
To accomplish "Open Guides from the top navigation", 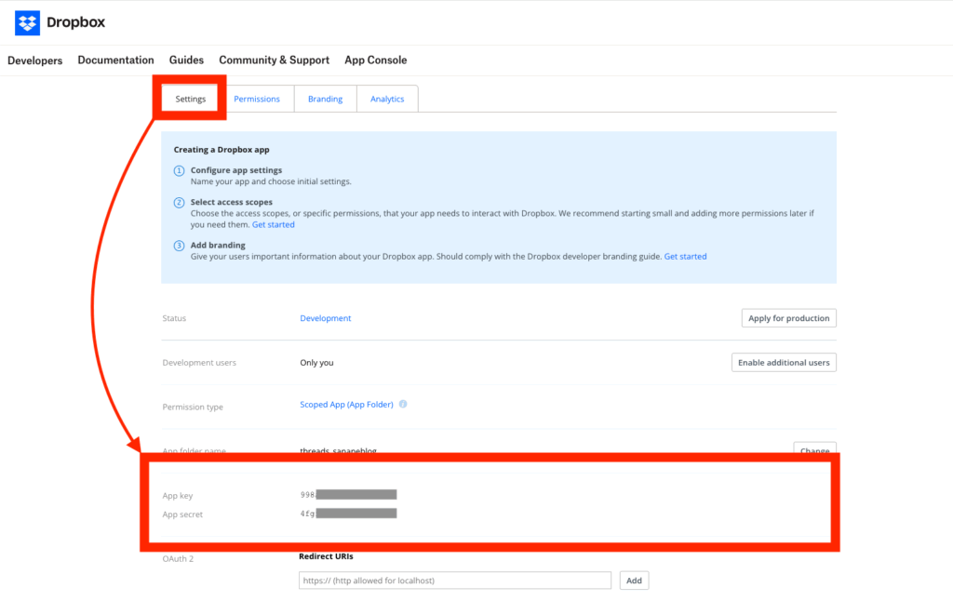I will (186, 60).
